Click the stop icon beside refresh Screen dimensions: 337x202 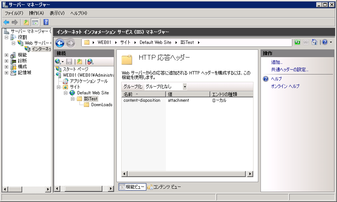pyautogui.click(x=306, y=42)
